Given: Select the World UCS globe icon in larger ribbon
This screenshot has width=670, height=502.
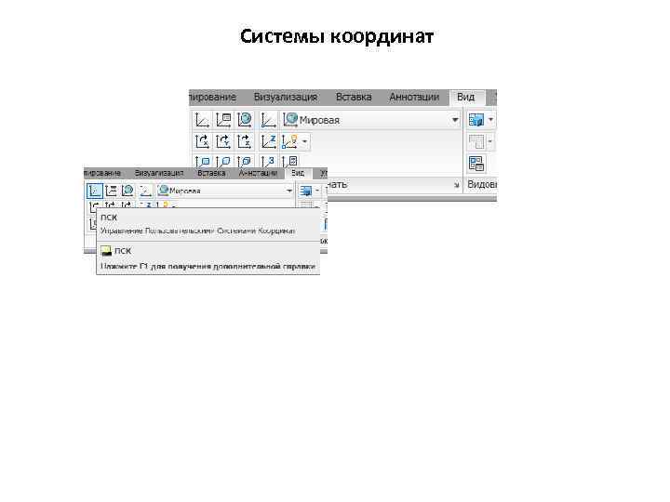Looking at the screenshot, I should 245,120.
